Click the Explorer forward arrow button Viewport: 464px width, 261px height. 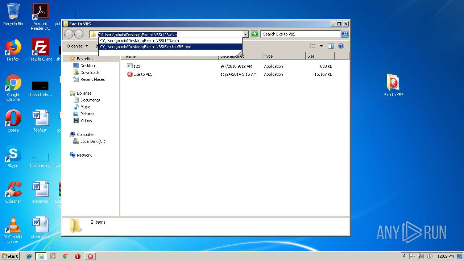point(79,34)
